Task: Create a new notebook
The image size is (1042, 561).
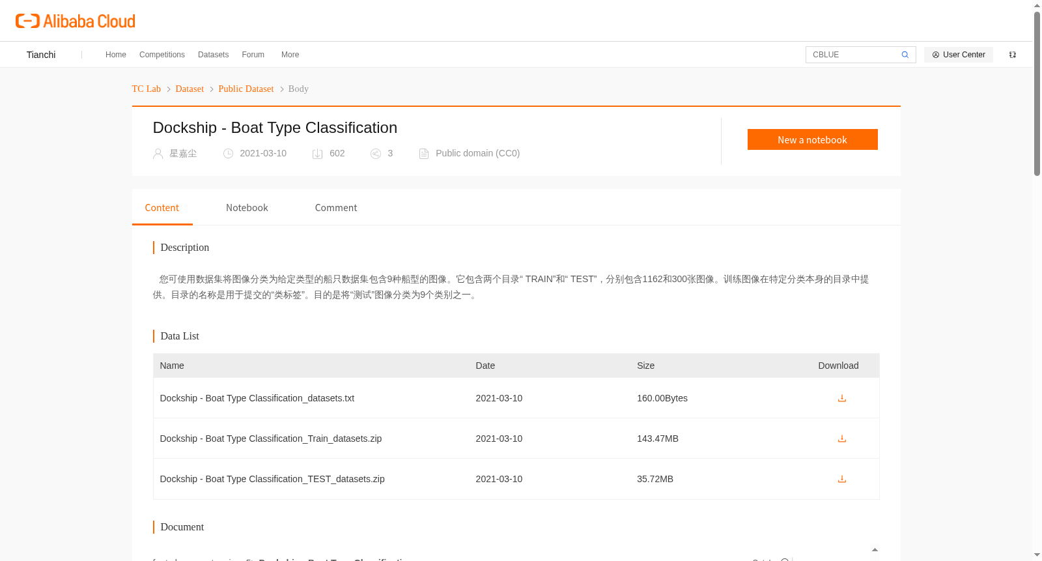Action: click(x=813, y=139)
